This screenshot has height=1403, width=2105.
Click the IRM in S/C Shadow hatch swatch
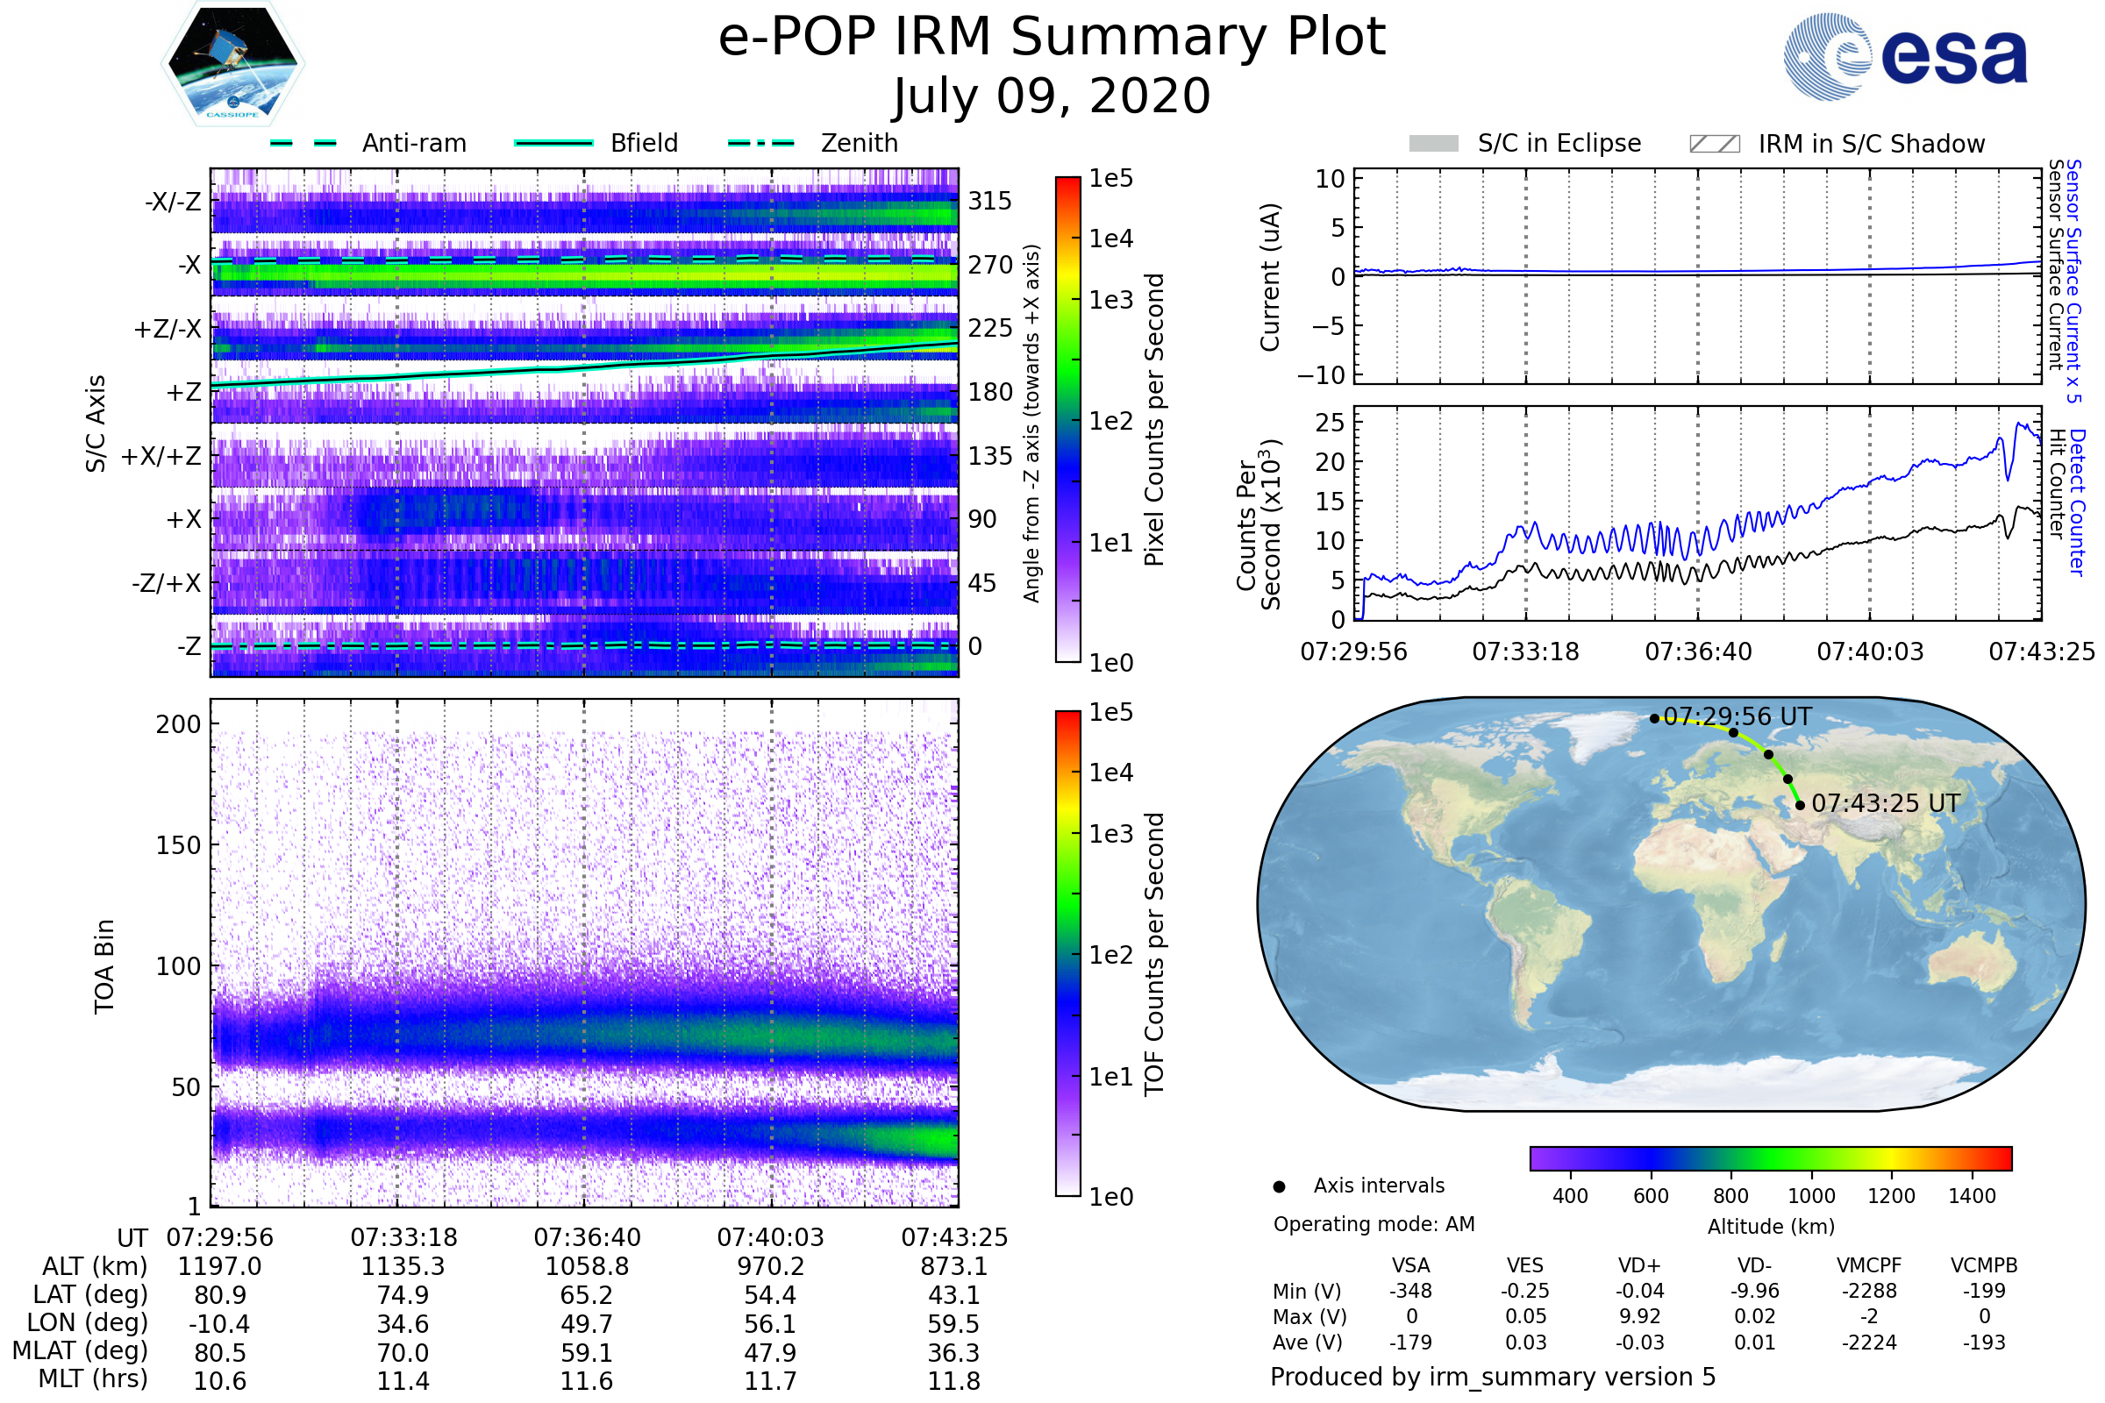point(1714,144)
